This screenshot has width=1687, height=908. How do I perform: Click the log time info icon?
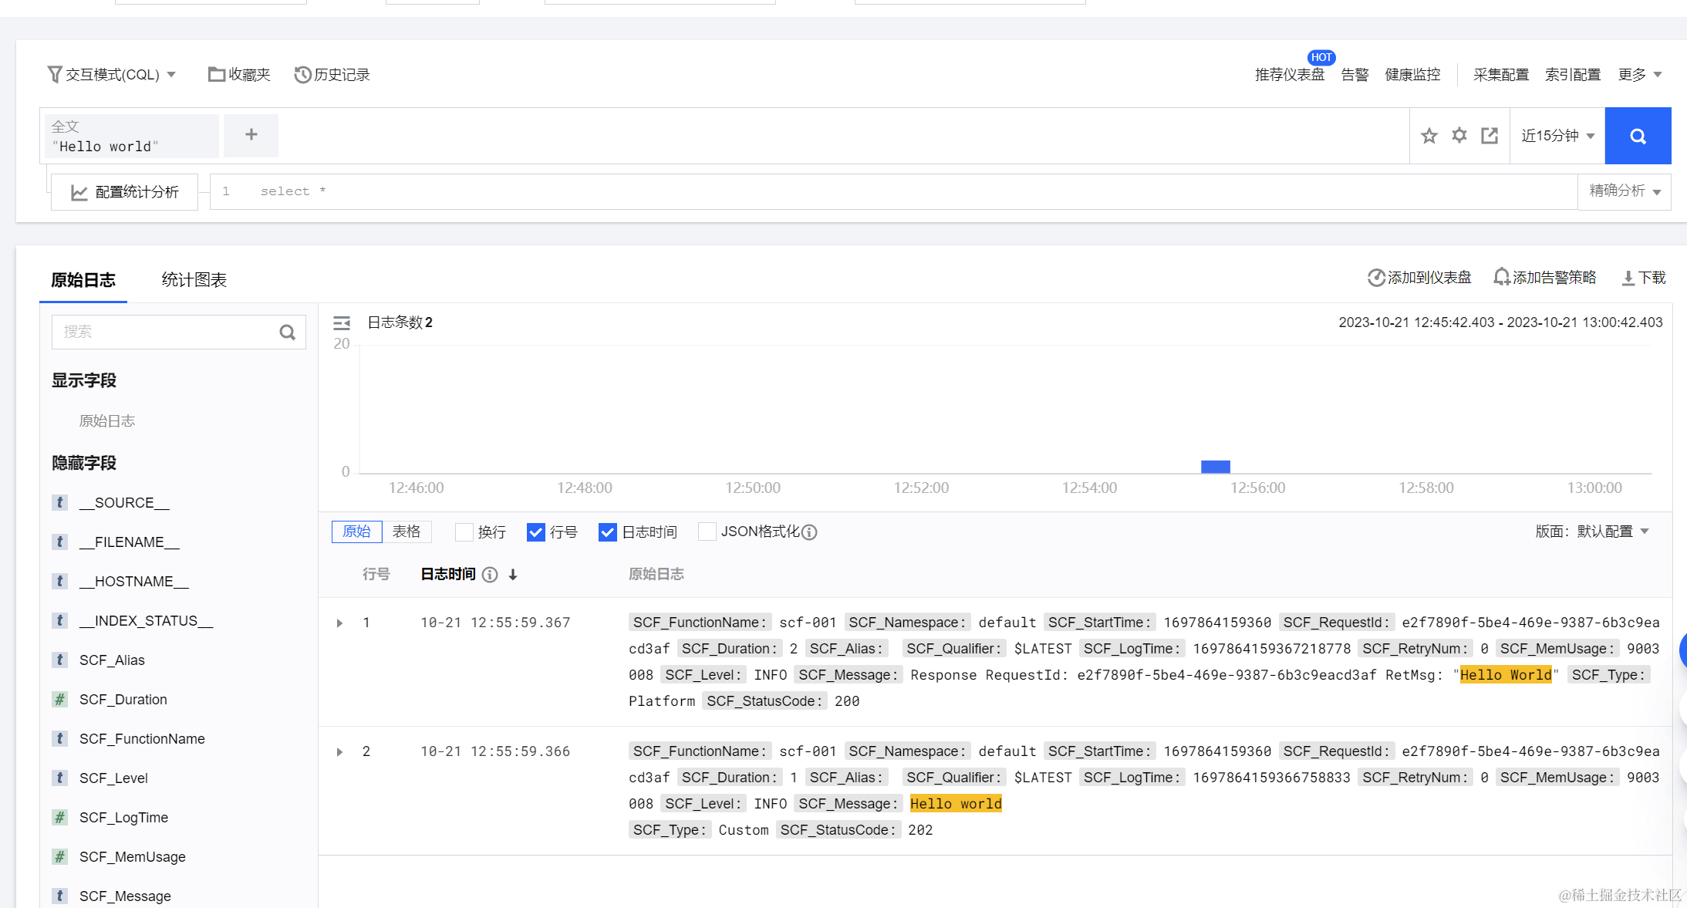(490, 575)
